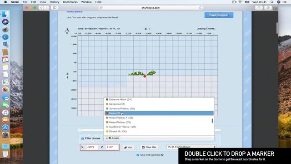Viewport: 291px width, 164px height.
Task: Open a new Safari tab with plus
Action: tap(276, 9)
